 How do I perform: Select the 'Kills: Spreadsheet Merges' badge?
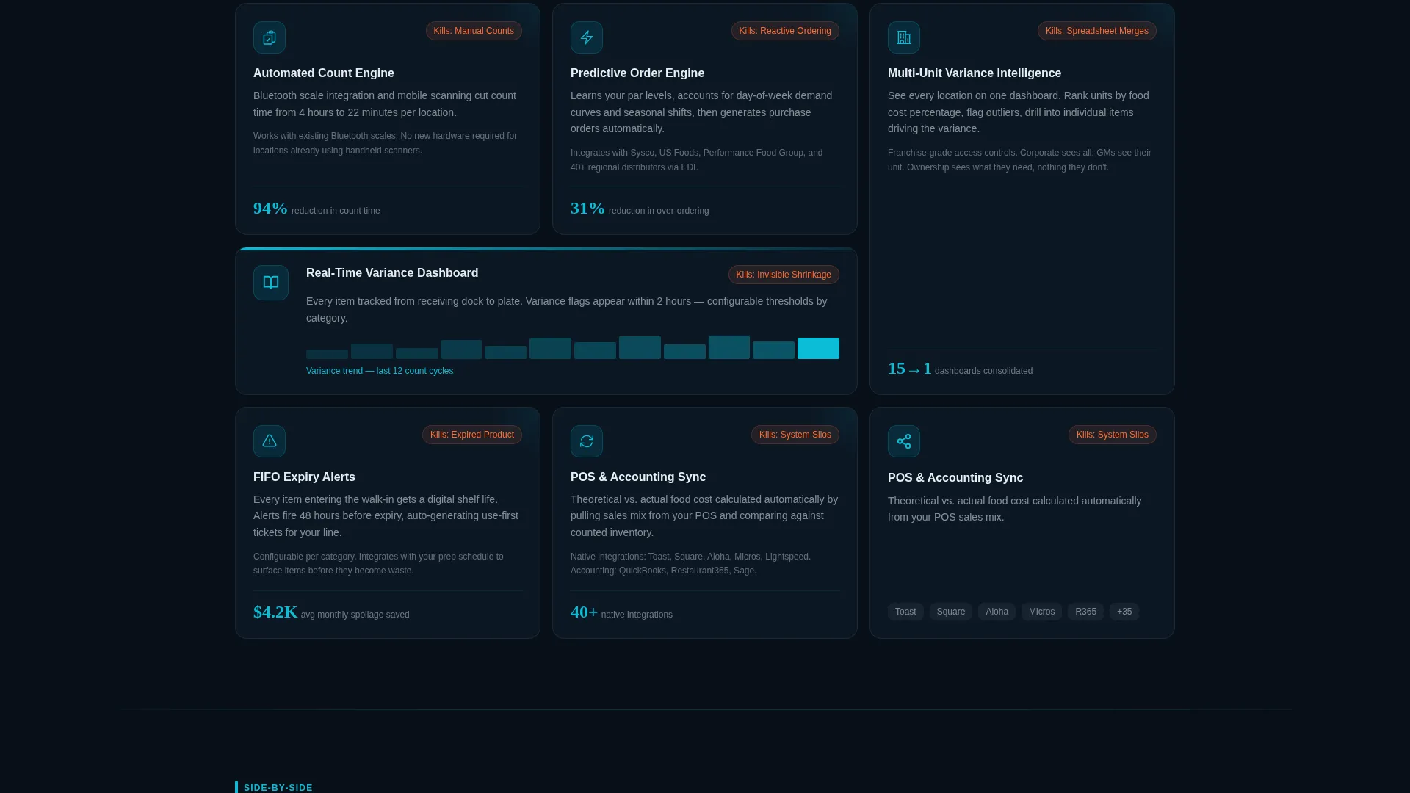click(x=1097, y=31)
